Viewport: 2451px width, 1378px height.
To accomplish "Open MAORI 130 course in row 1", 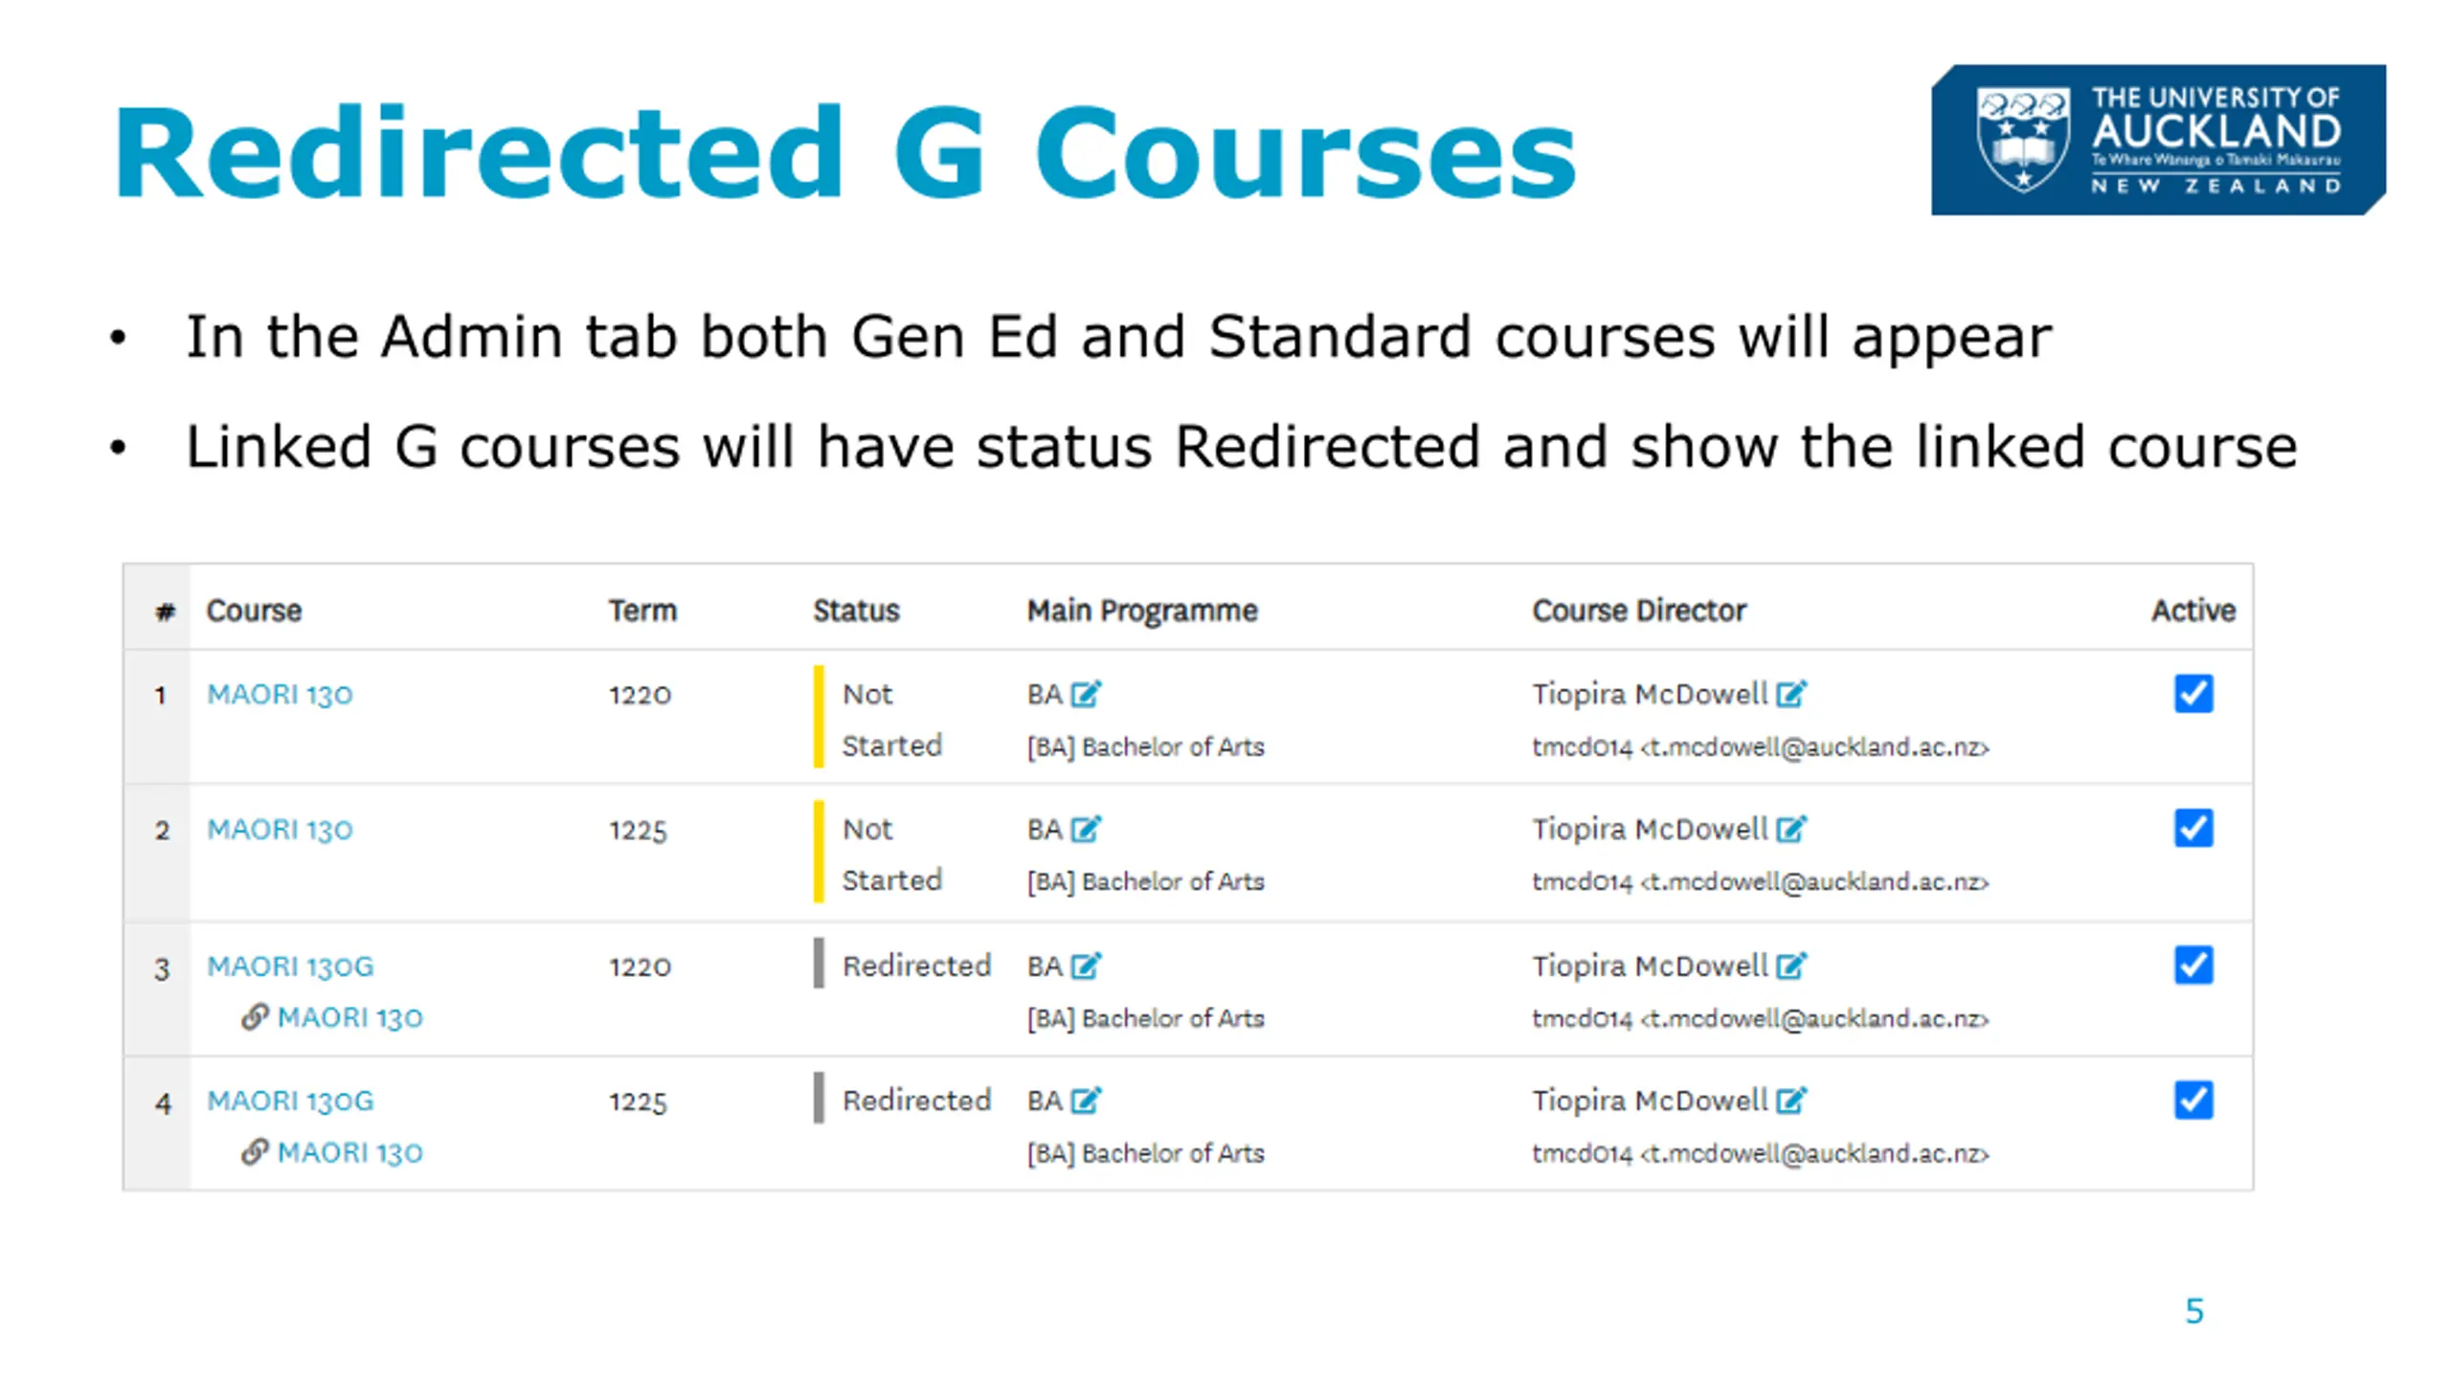I will pyautogui.click(x=280, y=694).
